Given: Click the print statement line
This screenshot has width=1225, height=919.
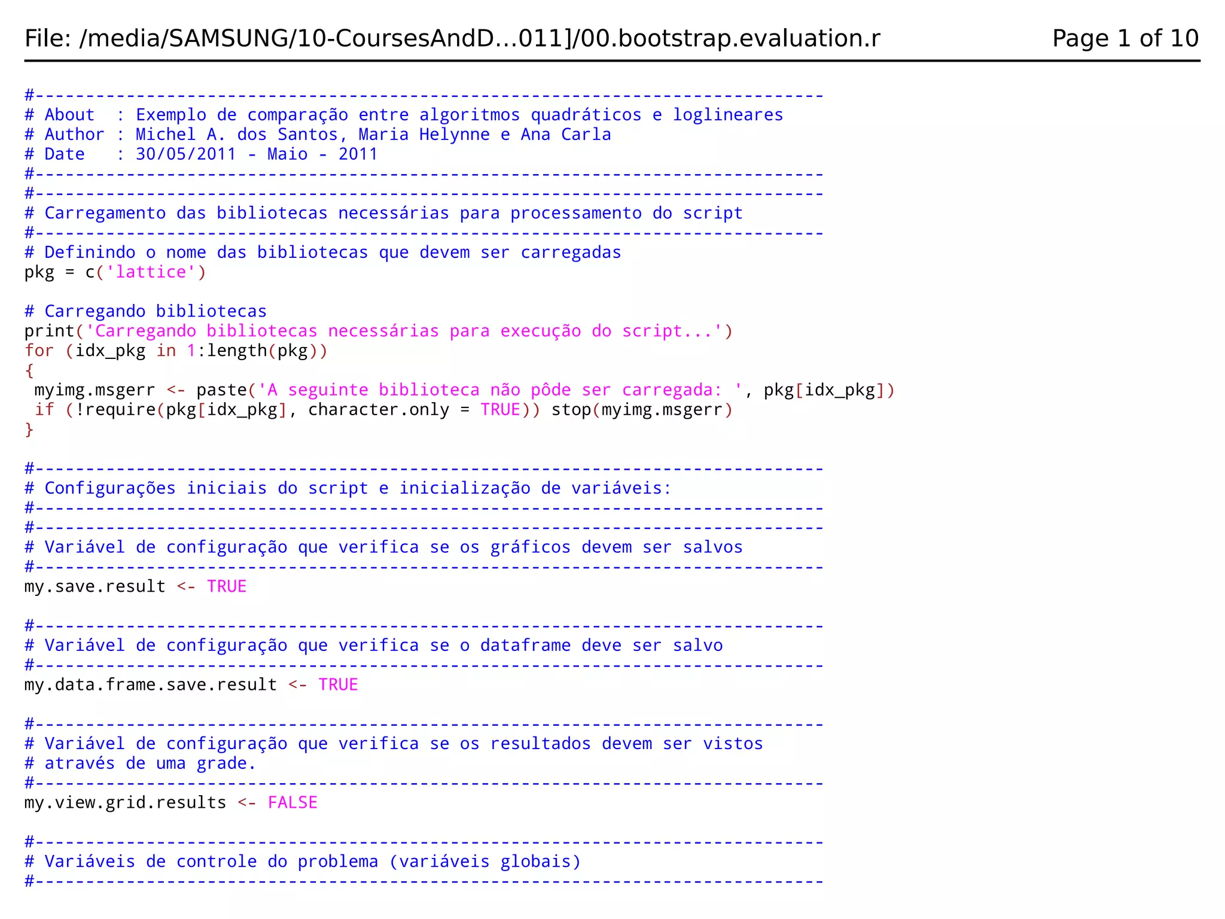Looking at the screenshot, I should click(x=378, y=331).
